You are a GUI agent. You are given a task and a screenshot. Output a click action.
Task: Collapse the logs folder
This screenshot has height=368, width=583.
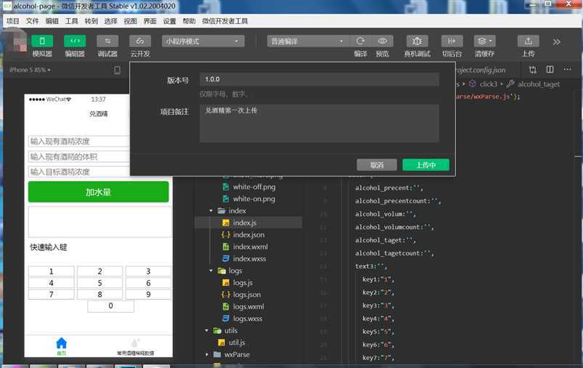click(x=211, y=271)
